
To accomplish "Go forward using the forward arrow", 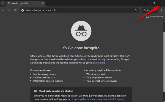I will [9, 10].
